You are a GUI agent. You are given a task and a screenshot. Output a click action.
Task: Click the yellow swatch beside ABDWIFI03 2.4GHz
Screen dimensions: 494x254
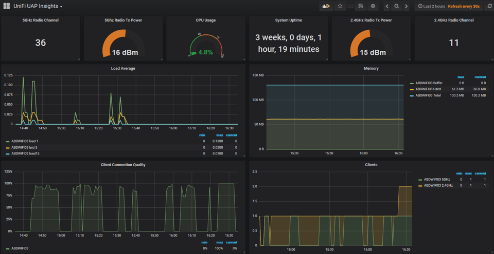[x=420, y=186]
